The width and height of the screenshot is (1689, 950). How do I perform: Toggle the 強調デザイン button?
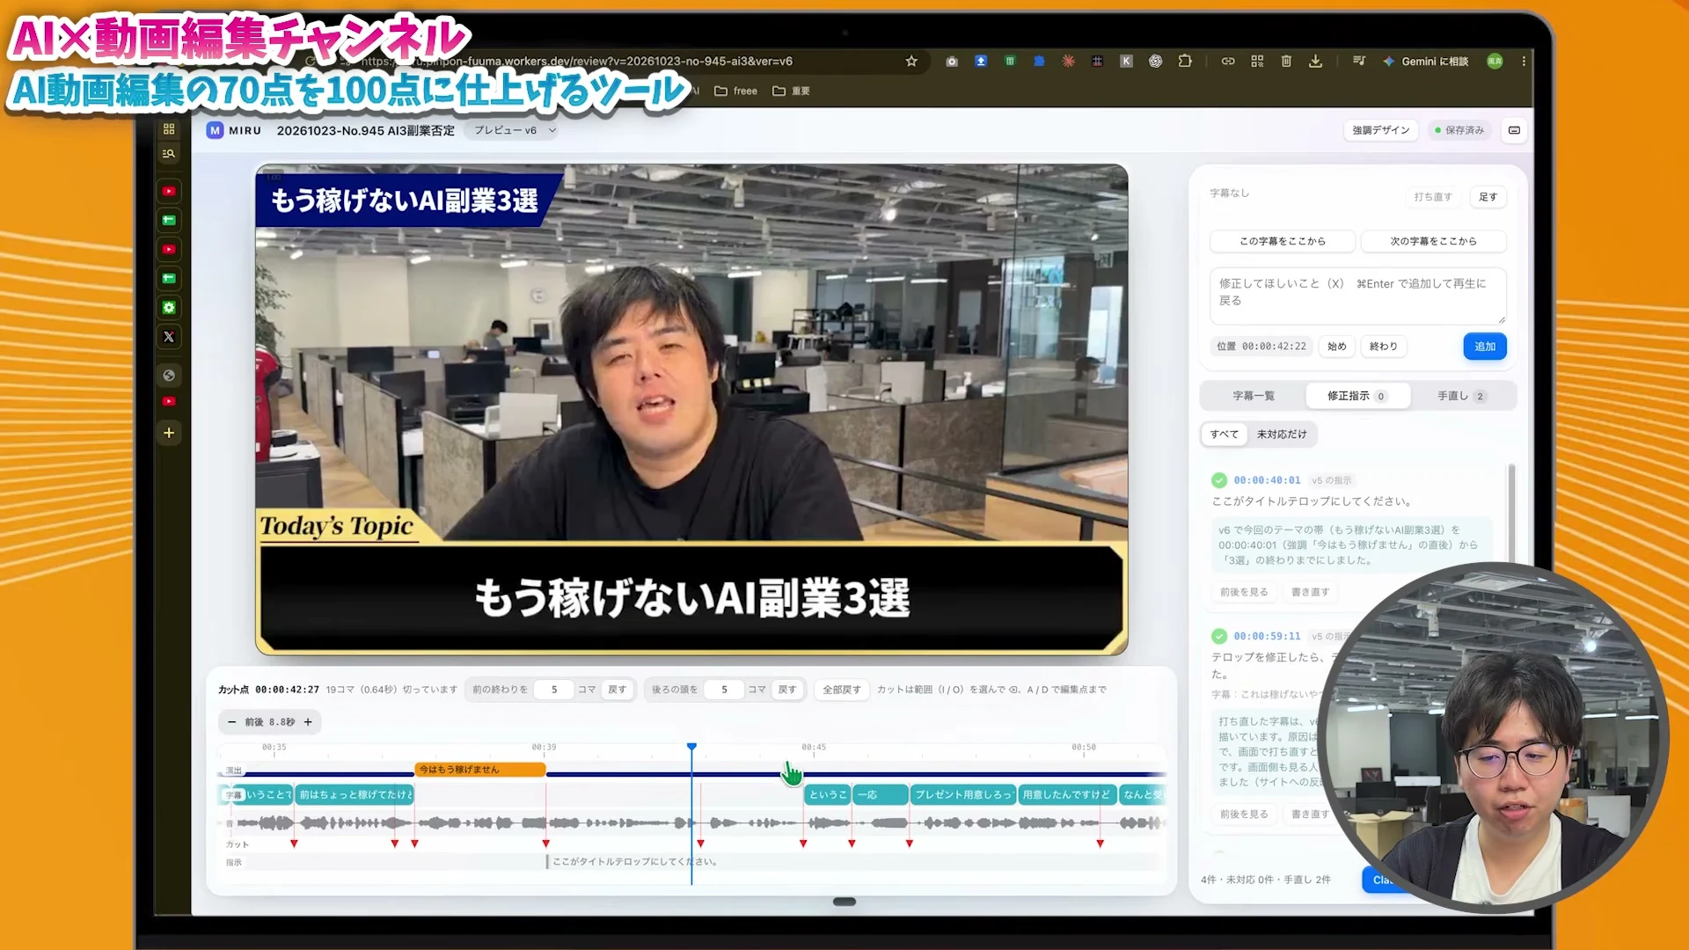tap(1380, 130)
